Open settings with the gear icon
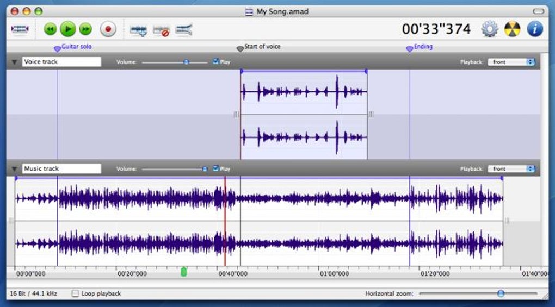The image size is (555, 307). point(490,29)
